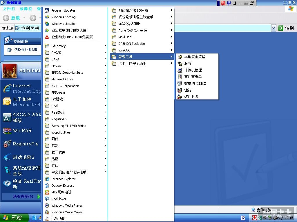Open 设定程序访问和默认值 entry
The width and height of the screenshot is (297, 222).
pos(69,30)
